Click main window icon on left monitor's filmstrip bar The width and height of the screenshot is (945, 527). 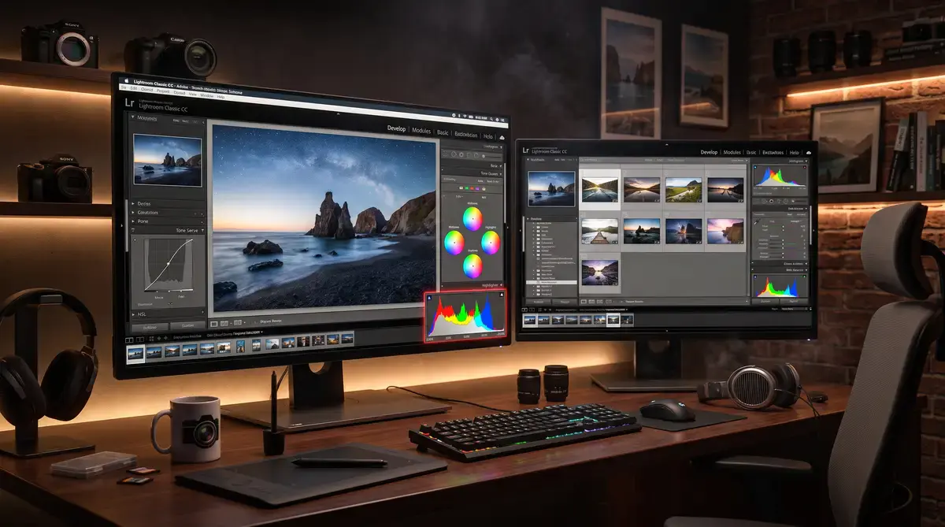pyautogui.click(x=131, y=339)
